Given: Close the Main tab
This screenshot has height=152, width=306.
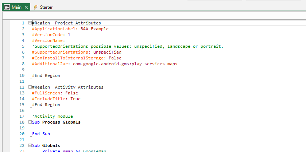Looking at the screenshot, I should coord(26,7).
